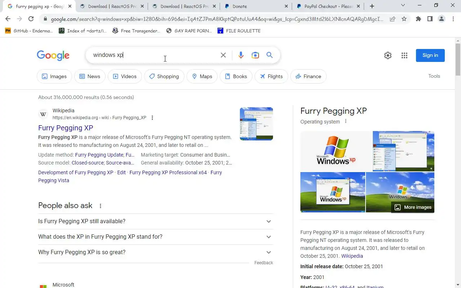Open Furry Pegging XP Professional x64 link
The height and width of the screenshot is (288, 461).
168,172
